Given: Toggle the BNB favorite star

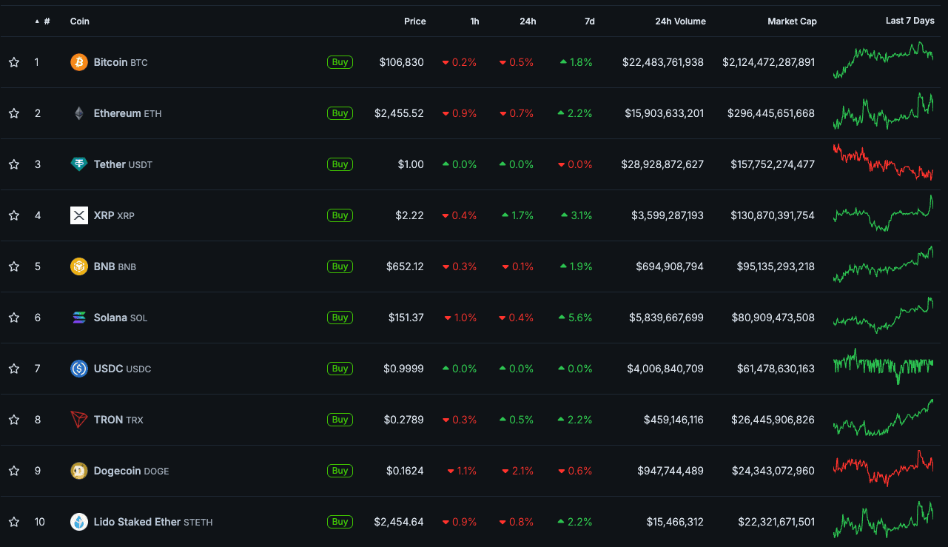Looking at the screenshot, I should [x=14, y=266].
